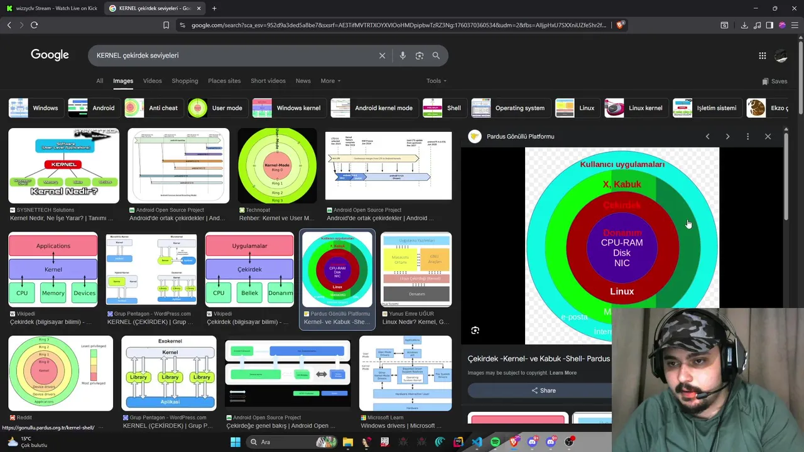The height and width of the screenshot is (452, 804).
Task: Open the Exokernel Grup Pentagon thumbnail
Action: click(168, 373)
